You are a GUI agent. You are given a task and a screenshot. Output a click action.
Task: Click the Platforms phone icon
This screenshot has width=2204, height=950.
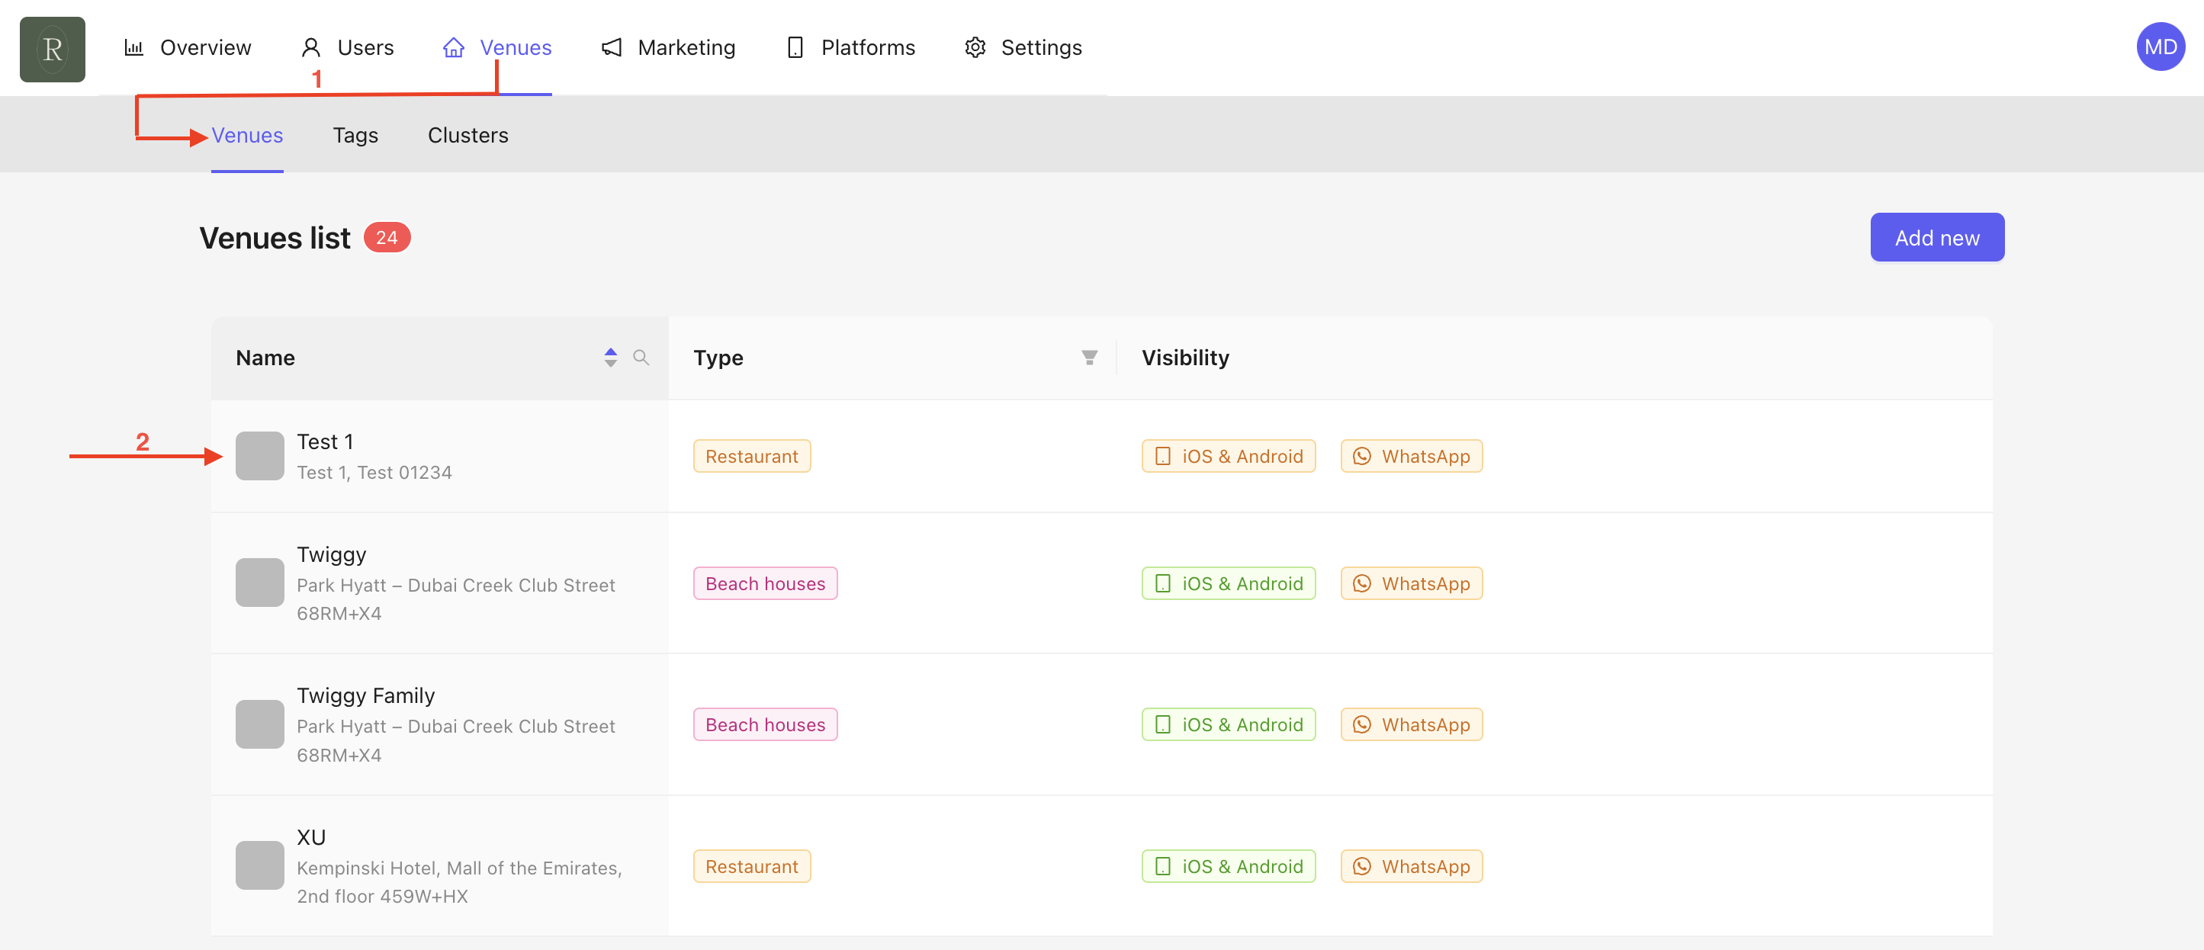click(x=795, y=48)
